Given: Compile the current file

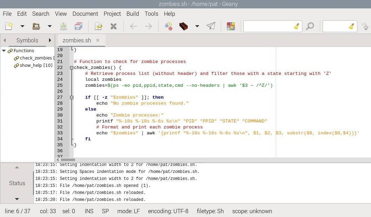Looking at the screenshot, I should [x=168, y=26].
